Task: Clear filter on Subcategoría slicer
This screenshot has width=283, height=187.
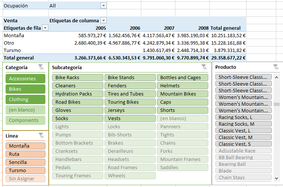Action: click(x=204, y=67)
